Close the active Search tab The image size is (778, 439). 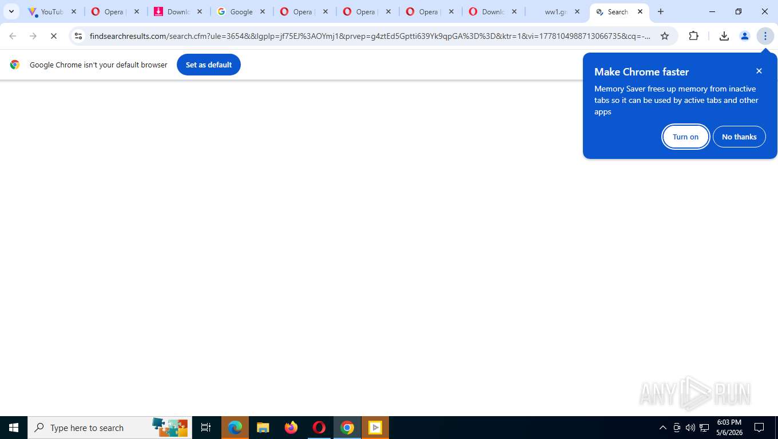(x=640, y=11)
